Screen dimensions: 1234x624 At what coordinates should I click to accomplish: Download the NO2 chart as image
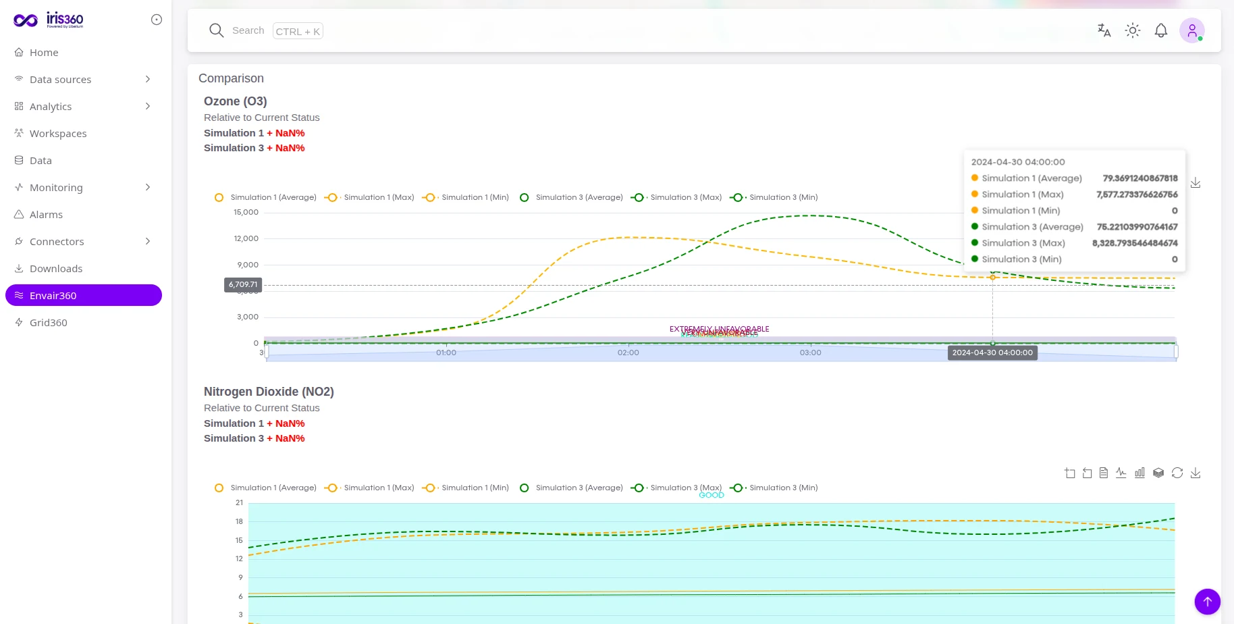point(1196,473)
